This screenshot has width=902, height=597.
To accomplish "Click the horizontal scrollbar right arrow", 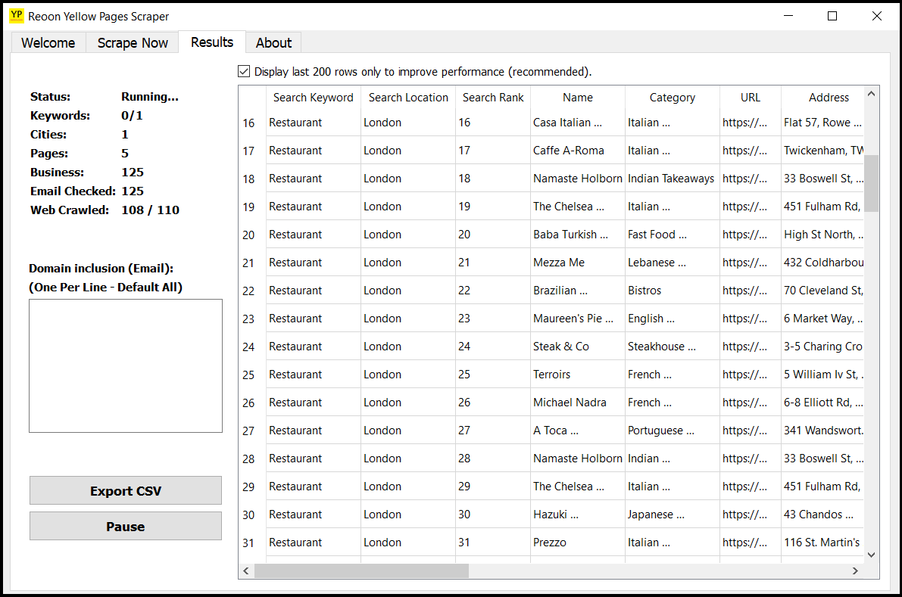I will coord(855,571).
